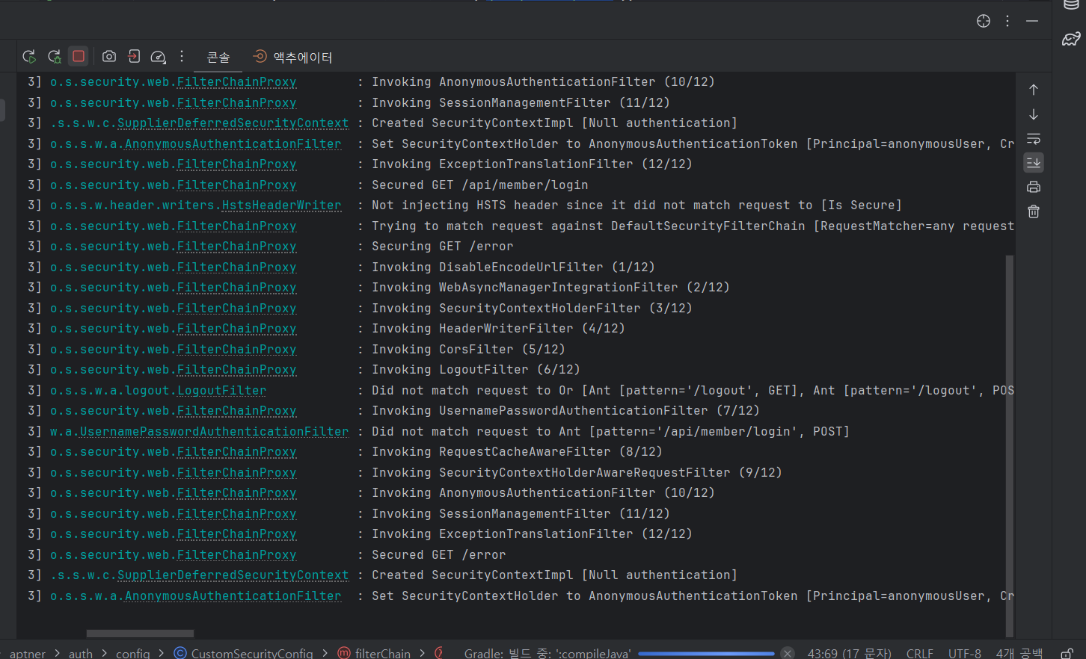Rerun the application with the green rerun icon

[29, 56]
